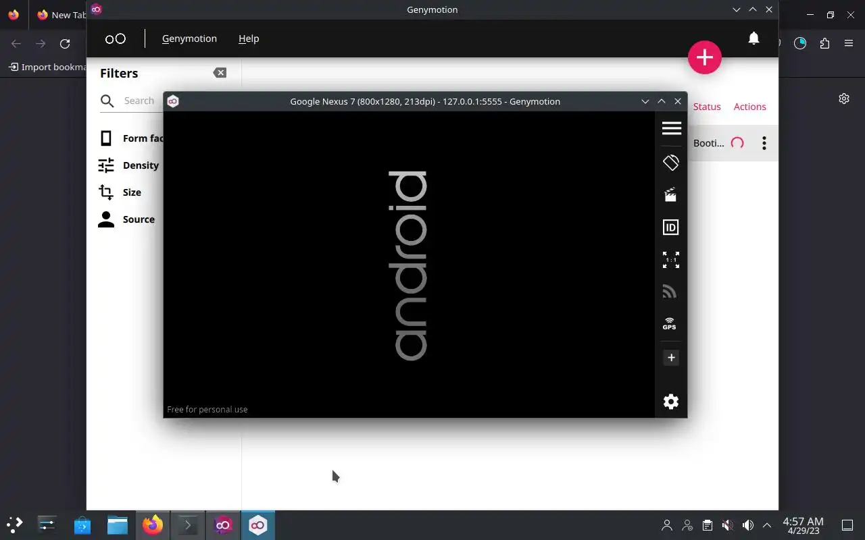
Task: Clear all filters with backspace icon
Action: click(220, 73)
